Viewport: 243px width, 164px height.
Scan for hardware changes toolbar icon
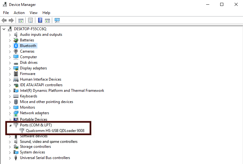pos(57,21)
